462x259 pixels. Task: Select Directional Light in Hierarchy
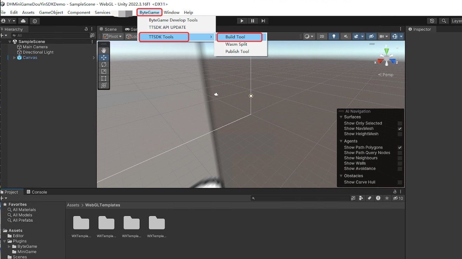coord(38,52)
